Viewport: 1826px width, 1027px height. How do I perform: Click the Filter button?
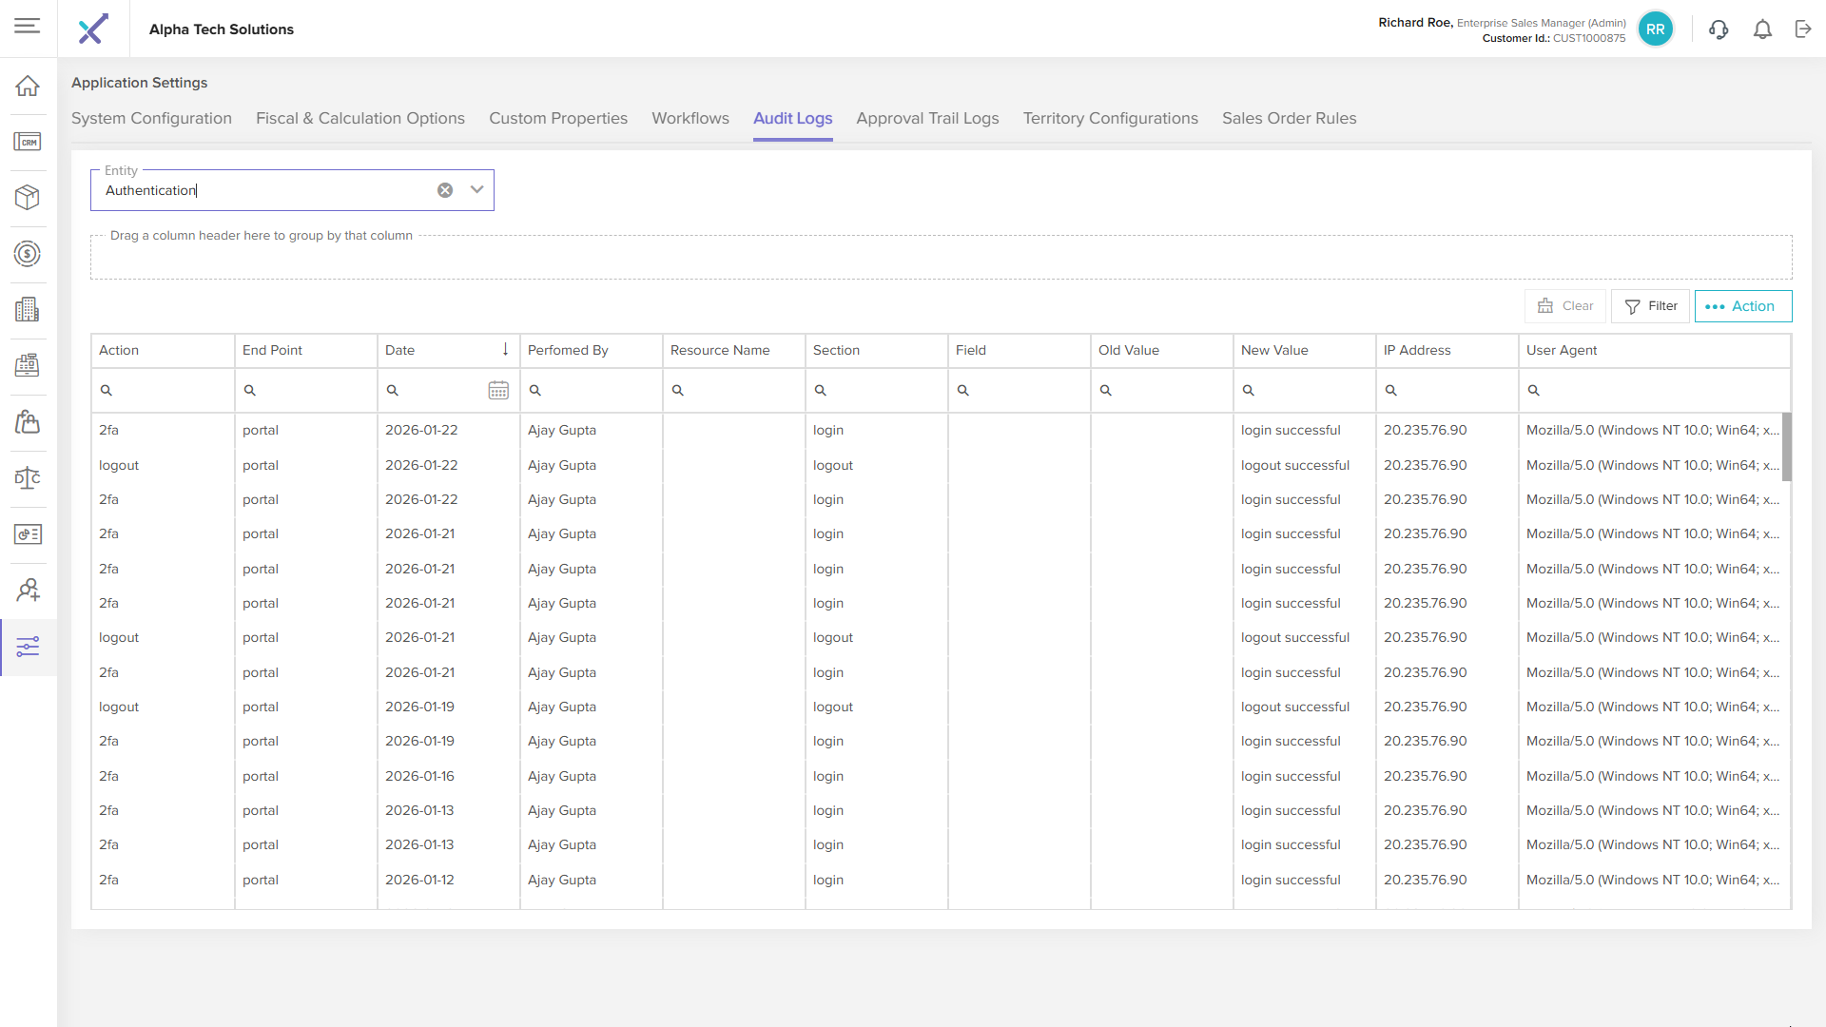pyautogui.click(x=1650, y=306)
